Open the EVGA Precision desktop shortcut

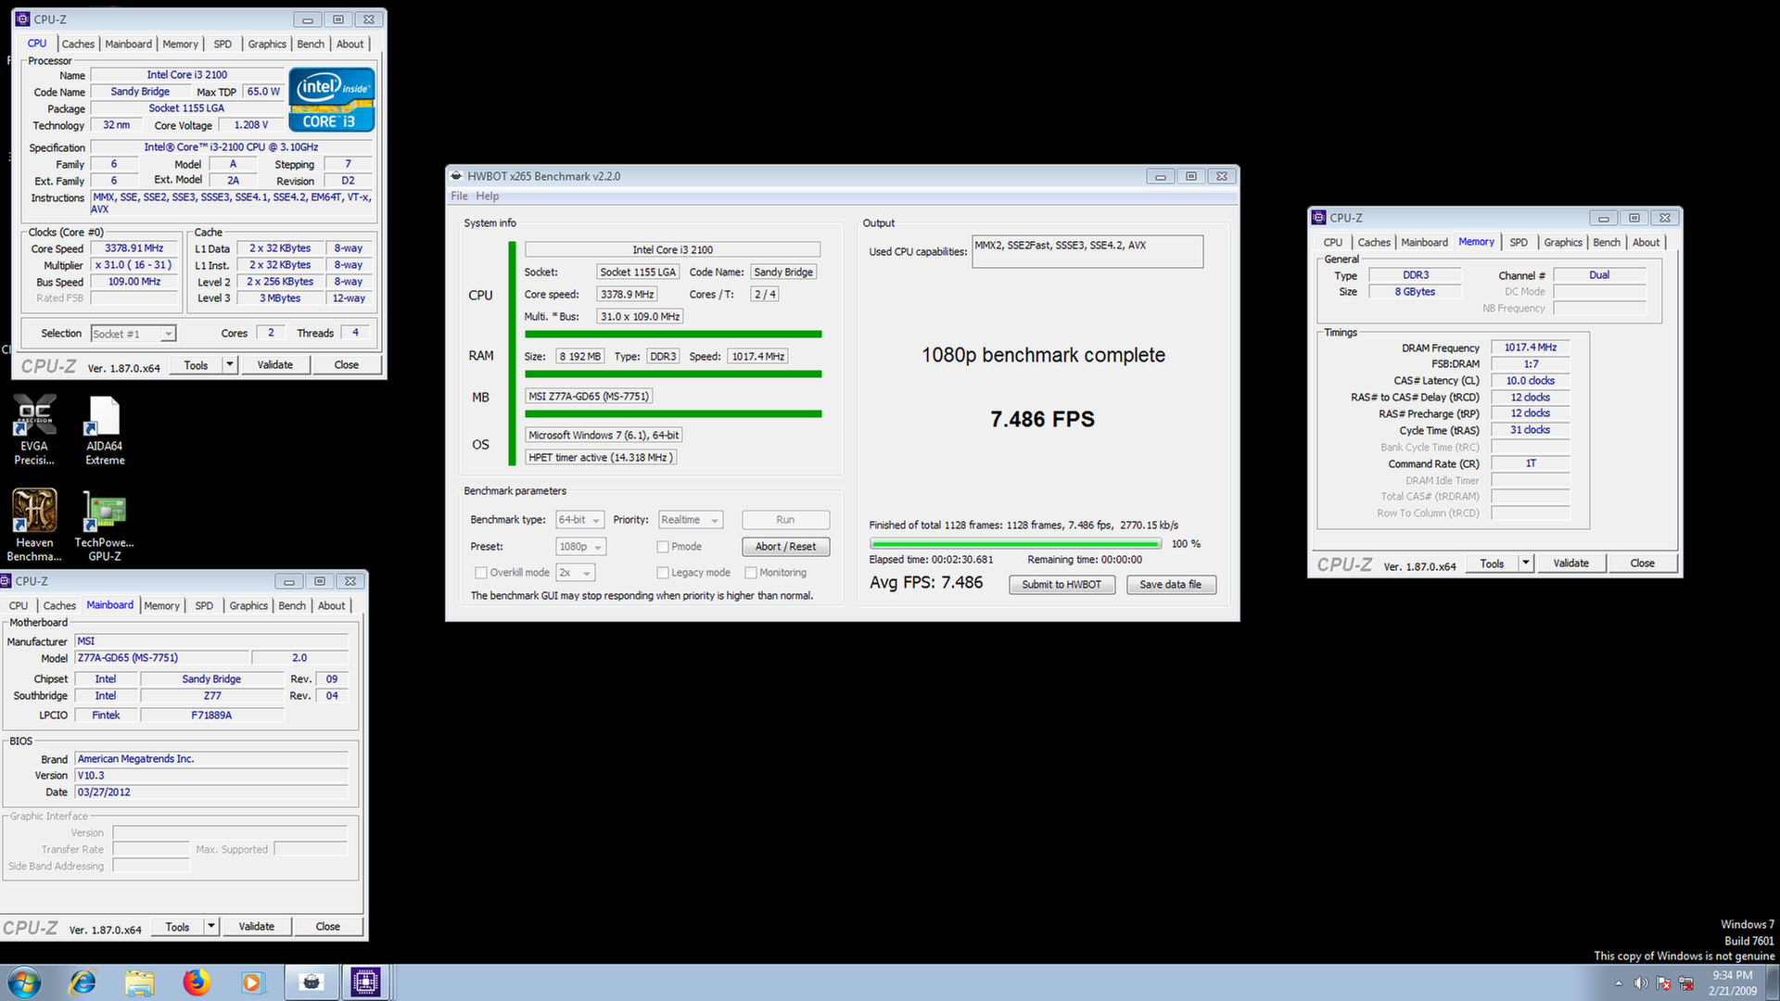[x=34, y=428]
